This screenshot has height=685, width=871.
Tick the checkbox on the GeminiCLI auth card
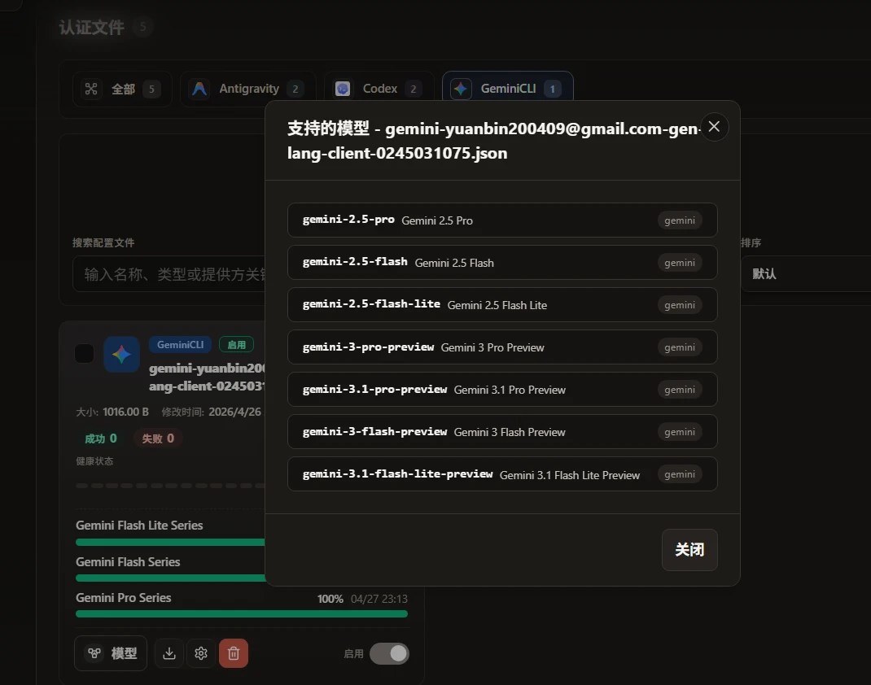click(x=85, y=354)
